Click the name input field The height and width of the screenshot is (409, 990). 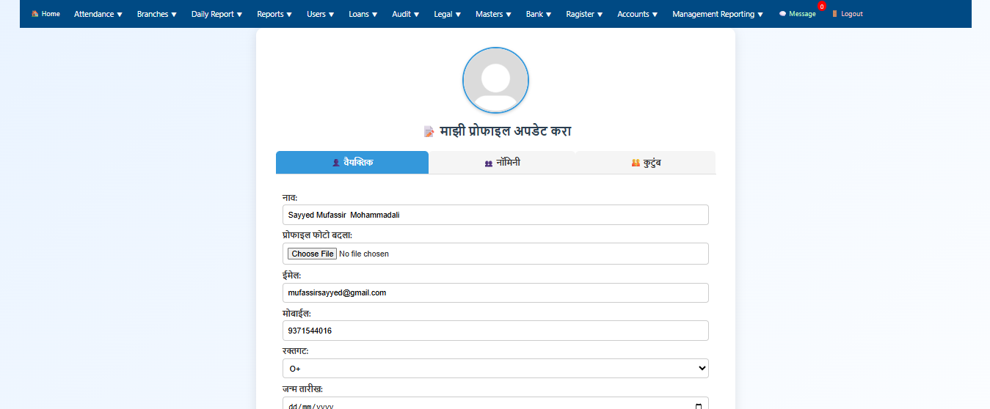click(x=495, y=215)
